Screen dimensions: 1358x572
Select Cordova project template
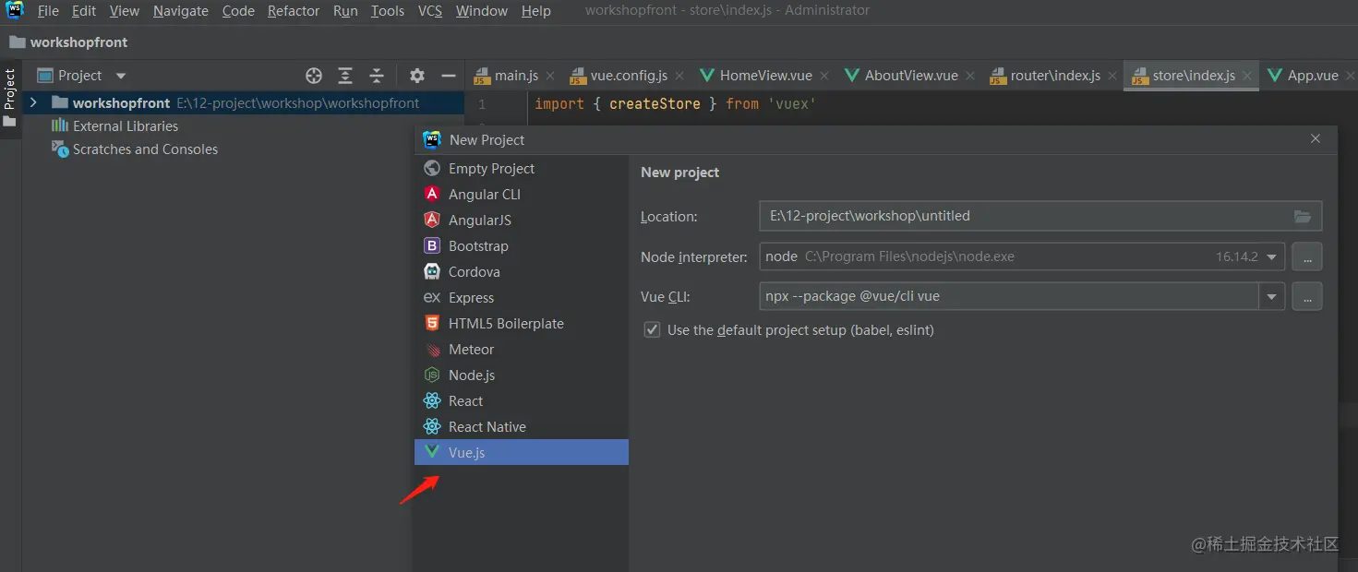[521, 272]
